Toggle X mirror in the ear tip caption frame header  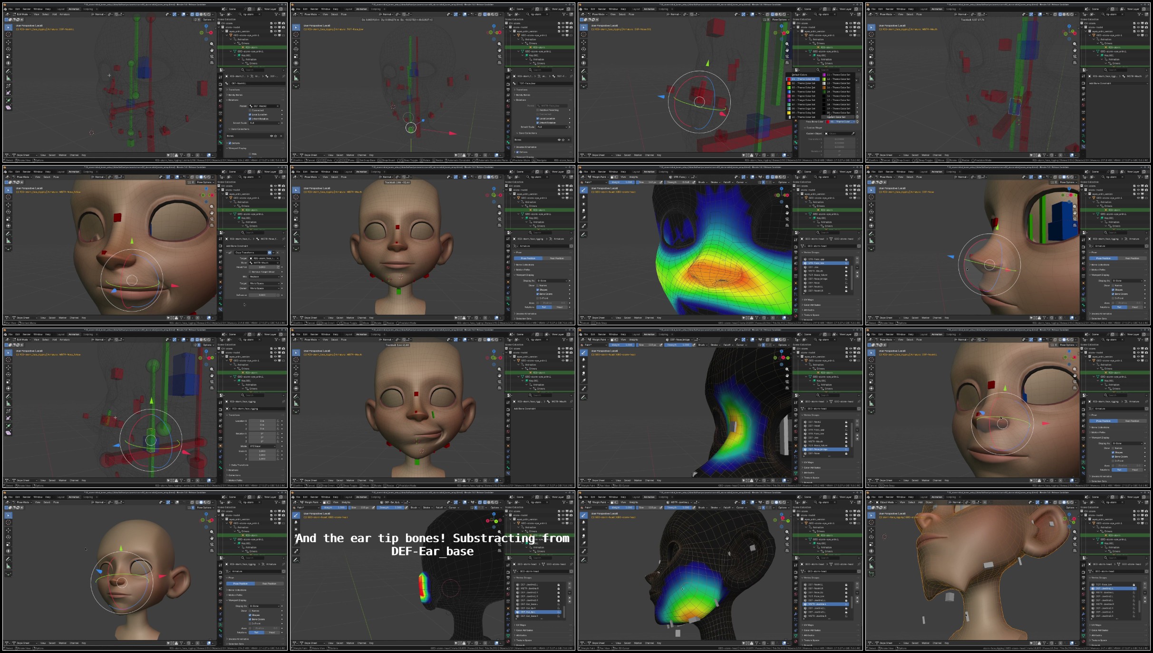(475, 507)
